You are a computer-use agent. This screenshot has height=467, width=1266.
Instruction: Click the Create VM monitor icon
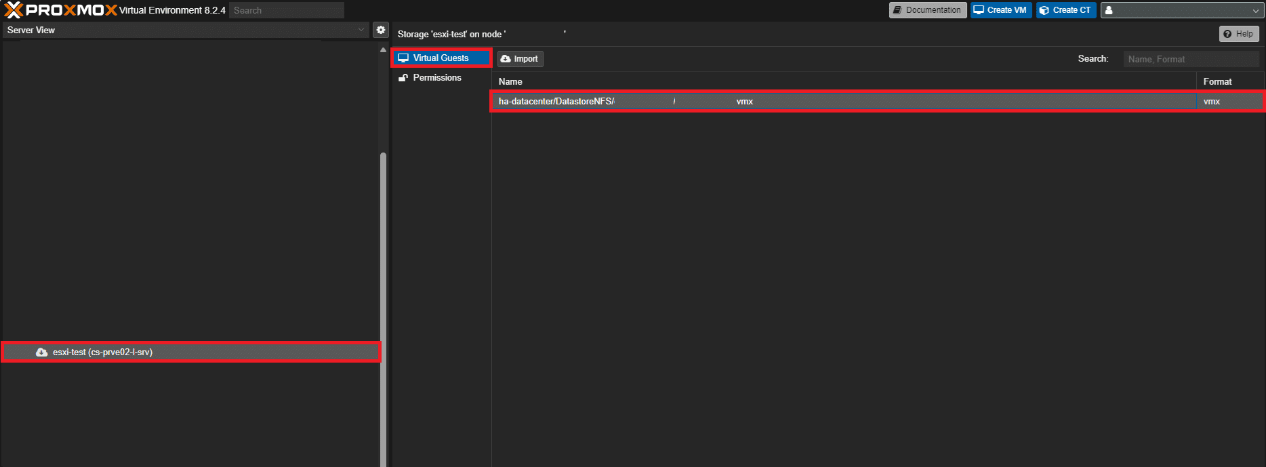[x=979, y=10]
